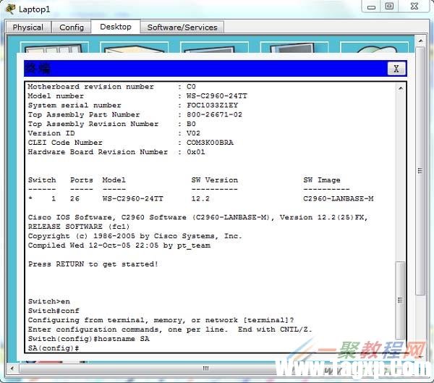Click terminal scrollbar up arrow
Viewport: 434px width, 383px height.
[401, 88]
